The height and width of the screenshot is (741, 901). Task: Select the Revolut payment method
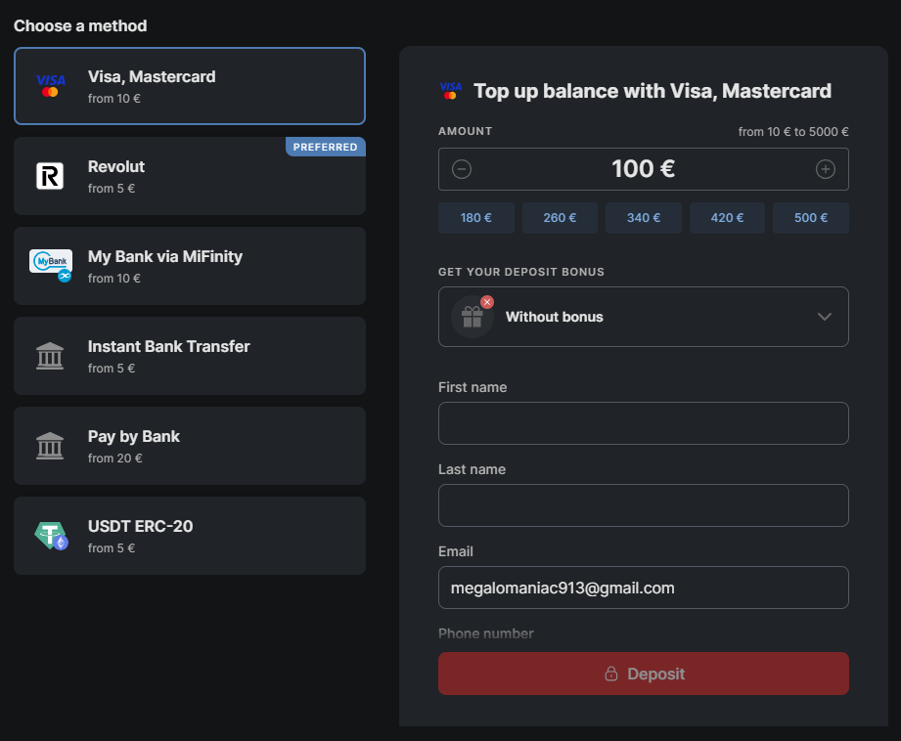(190, 176)
